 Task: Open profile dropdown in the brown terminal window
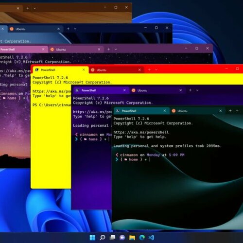(35, 8)
